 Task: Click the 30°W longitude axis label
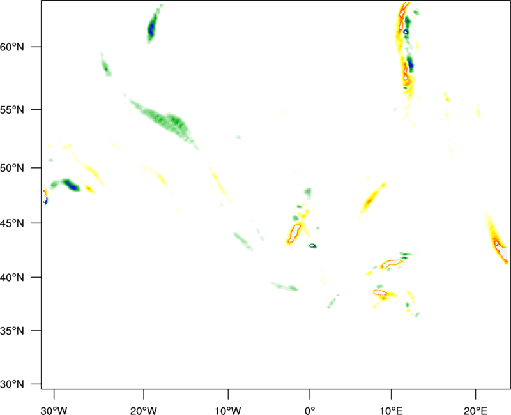point(54,411)
